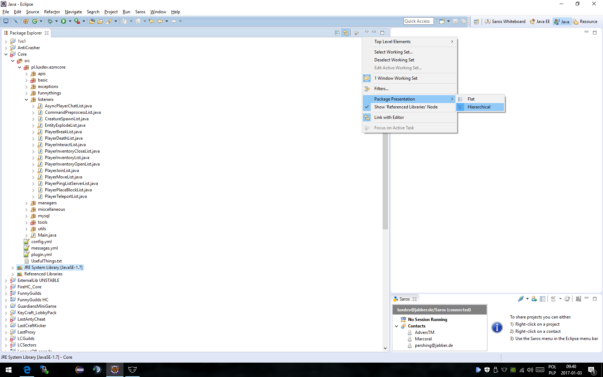Toggle Link with Editor toolbar button
Image resolution: width=603 pixels, height=377 pixels.
(x=345, y=33)
